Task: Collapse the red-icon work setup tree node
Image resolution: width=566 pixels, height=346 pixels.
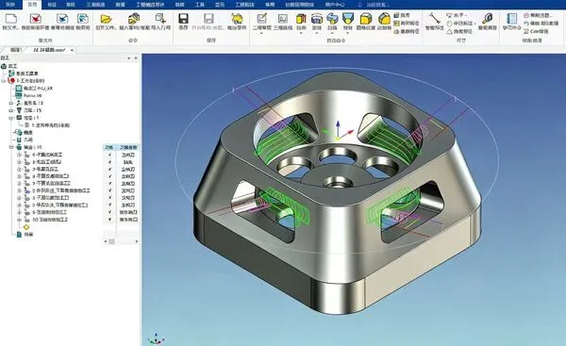Action: coord(4,81)
